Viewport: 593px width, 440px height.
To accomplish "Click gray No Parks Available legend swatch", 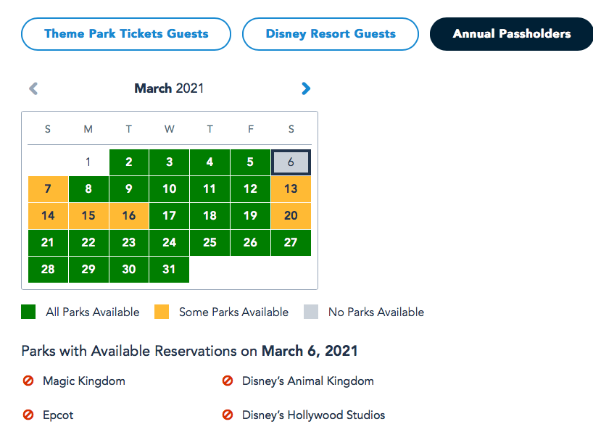I will pos(311,312).
